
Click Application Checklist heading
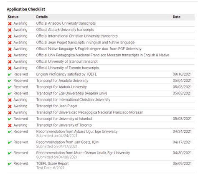click(26, 9)
